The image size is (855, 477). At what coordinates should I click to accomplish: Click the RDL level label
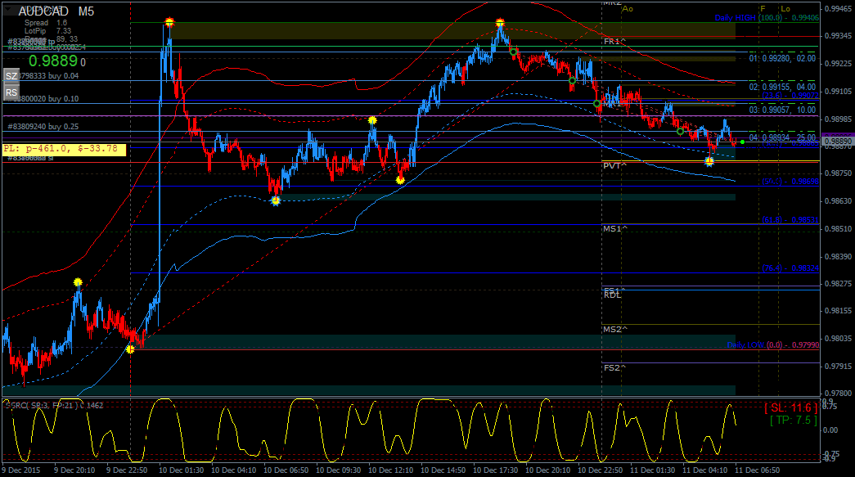[612, 295]
